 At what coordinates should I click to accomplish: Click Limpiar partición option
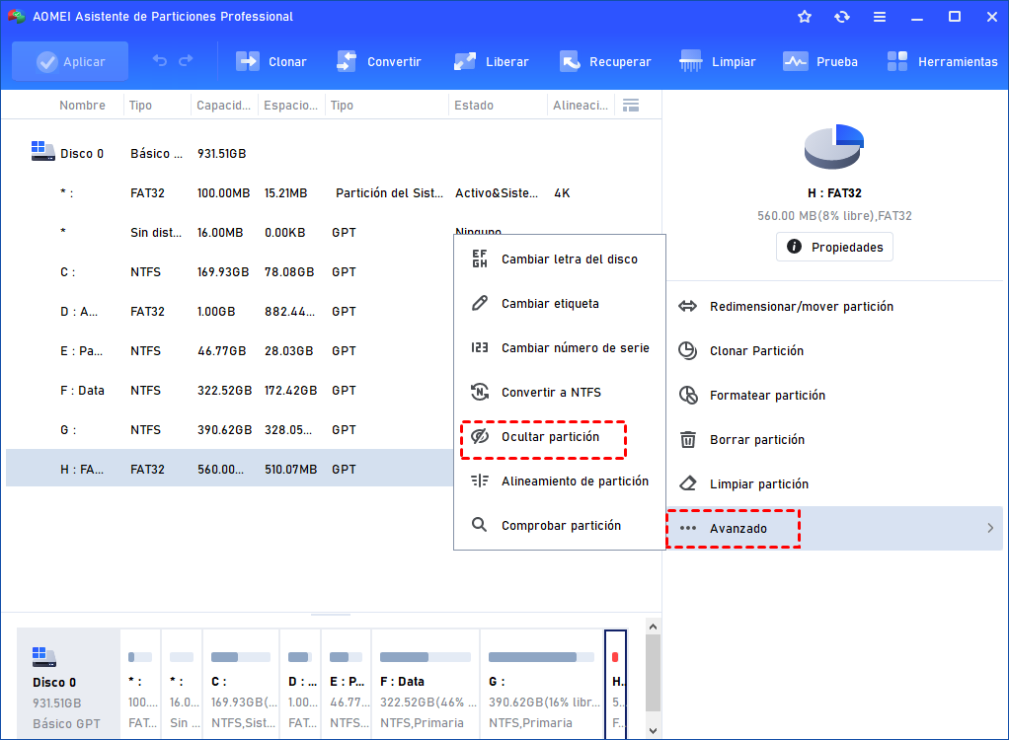point(834,484)
